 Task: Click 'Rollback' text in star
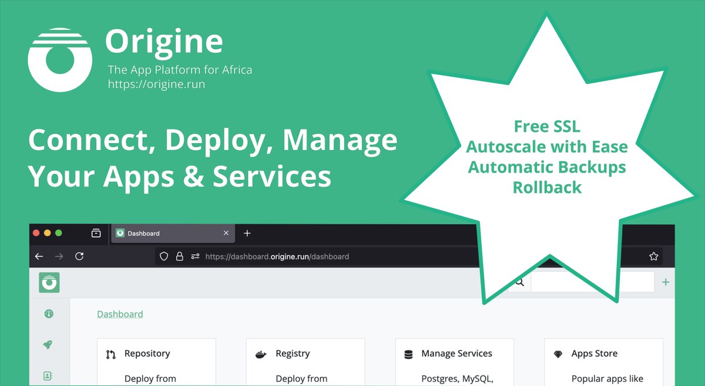pos(547,188)
